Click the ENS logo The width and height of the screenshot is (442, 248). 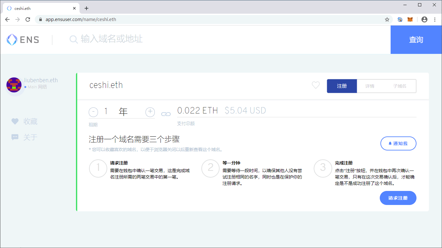pos(23,40)
